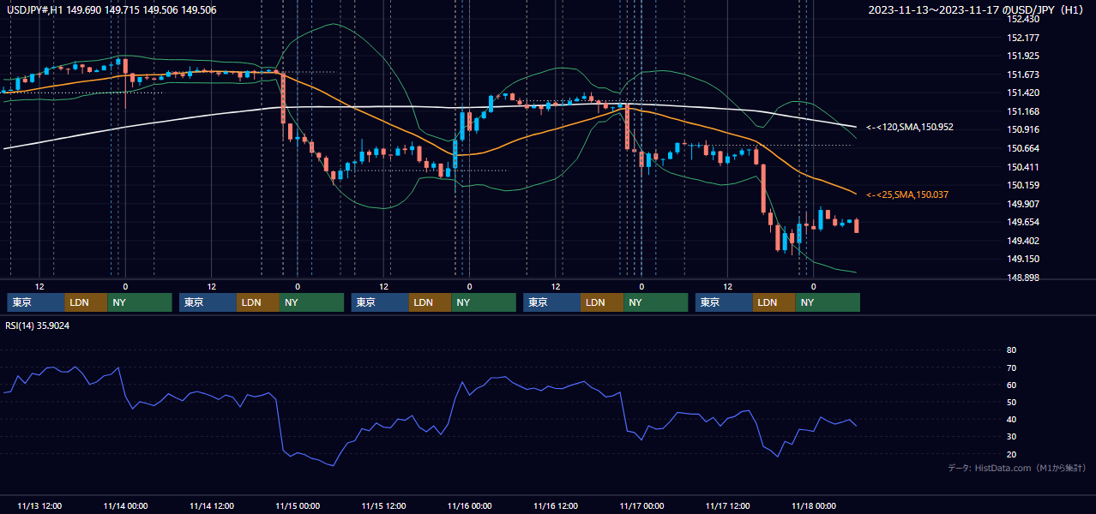
Task: Click price axis label 152.177
Action: tap(1023, 38)
